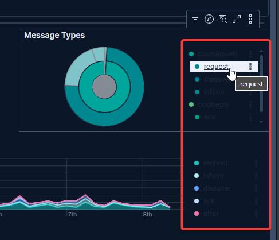
Task: Open the inspect panel icon
Action: click(x=223, y=19)
